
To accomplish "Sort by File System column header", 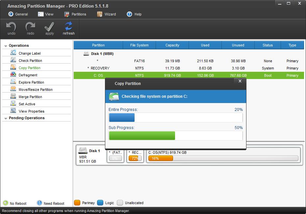I will 139,45.
